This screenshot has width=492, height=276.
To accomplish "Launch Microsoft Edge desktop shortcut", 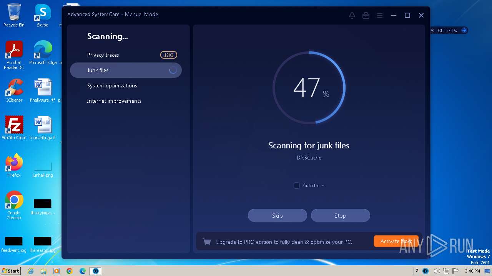I will [x=43, y=53].
